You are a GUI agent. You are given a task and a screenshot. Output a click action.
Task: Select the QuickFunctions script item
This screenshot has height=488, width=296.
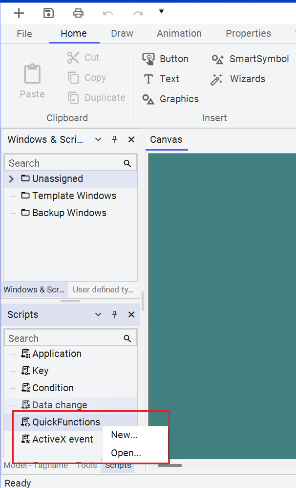point(60,422)
